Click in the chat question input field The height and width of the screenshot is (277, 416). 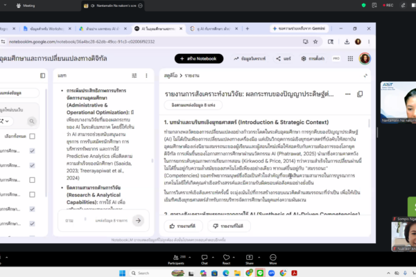point(75,220)
